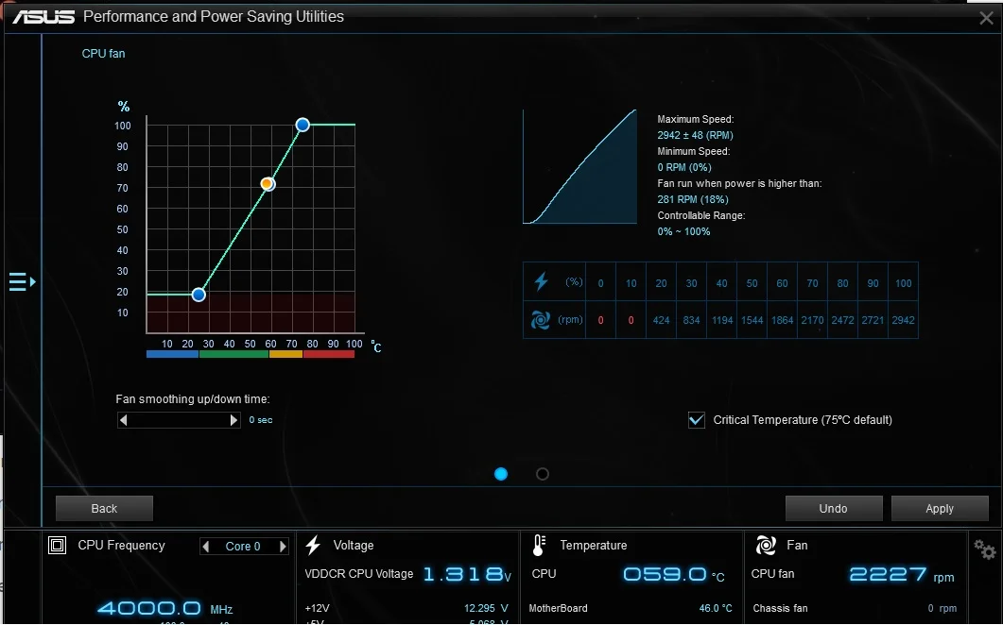Select the second page indicator dot
Viewport: 1003px width, 625px height.
click(543, 474)
